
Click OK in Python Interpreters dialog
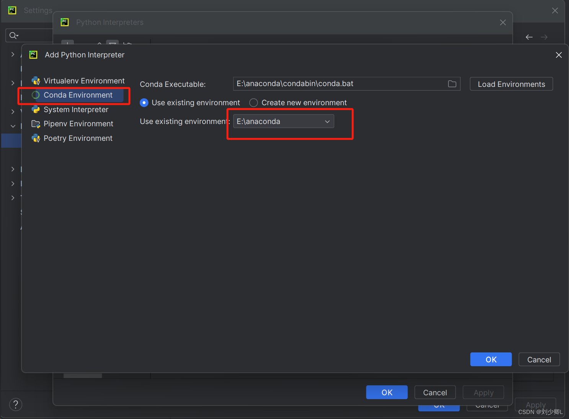[387, 392]
